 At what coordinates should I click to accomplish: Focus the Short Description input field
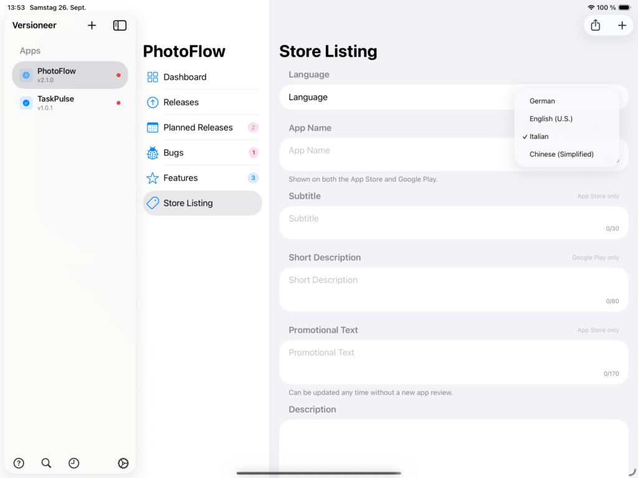(x=454, y=290)
